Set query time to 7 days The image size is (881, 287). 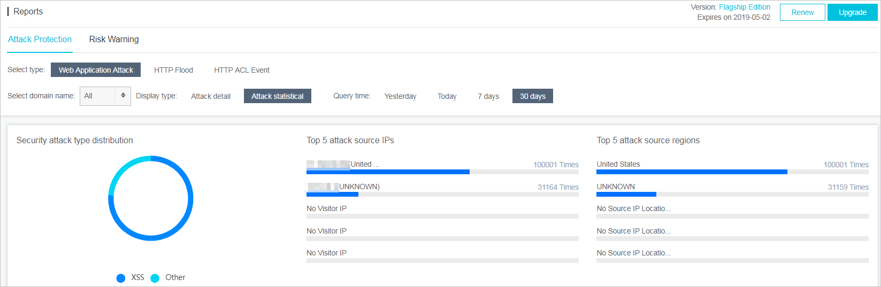pos(488,96)
